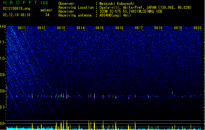Click the 0.8 kHz axis label
The height and width of the screenshot is (130, 205).
[x=3, y=91]
